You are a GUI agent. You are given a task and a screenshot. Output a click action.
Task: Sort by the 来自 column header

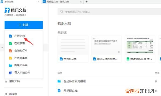pyautogui.click(x=157, y=73)
